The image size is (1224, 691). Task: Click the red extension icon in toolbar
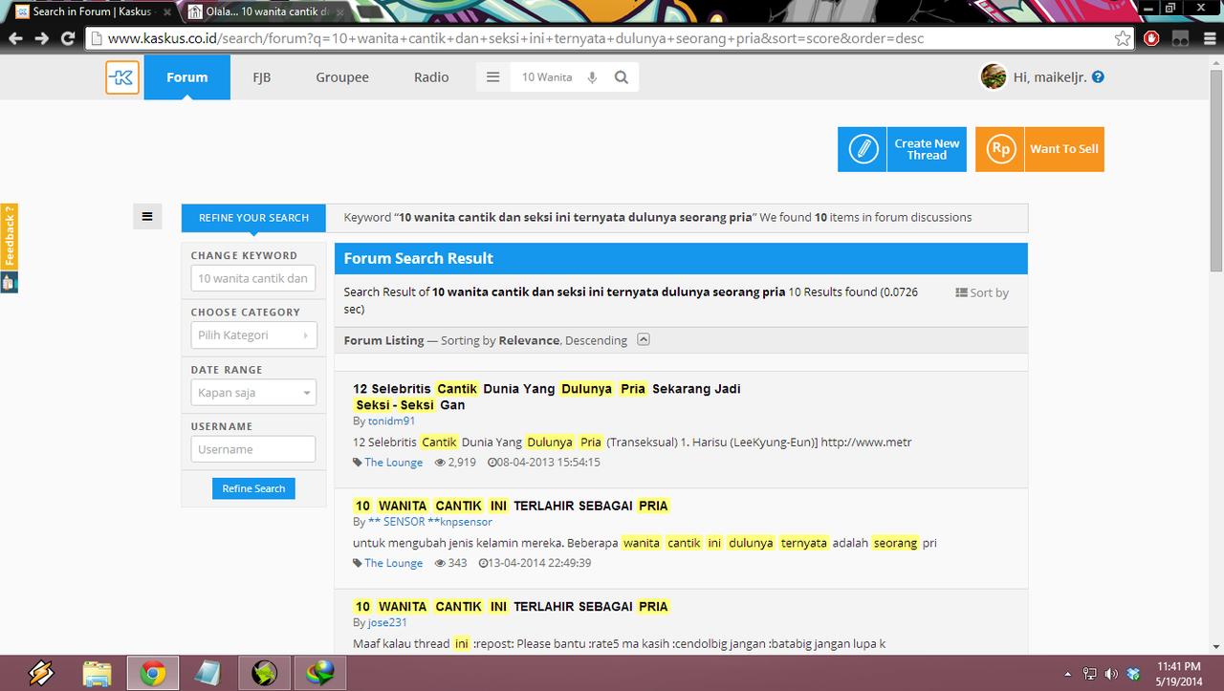(x=1152, y=38)
